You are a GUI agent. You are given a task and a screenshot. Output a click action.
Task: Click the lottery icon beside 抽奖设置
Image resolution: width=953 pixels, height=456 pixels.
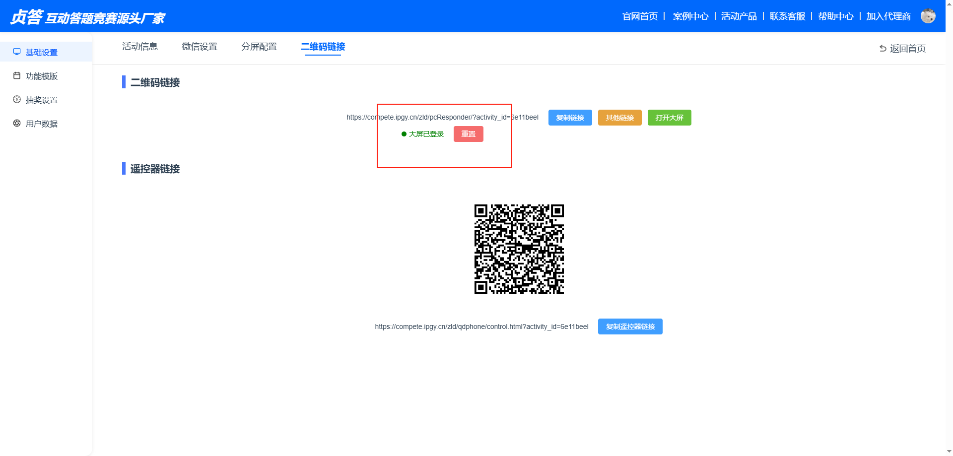17,100
